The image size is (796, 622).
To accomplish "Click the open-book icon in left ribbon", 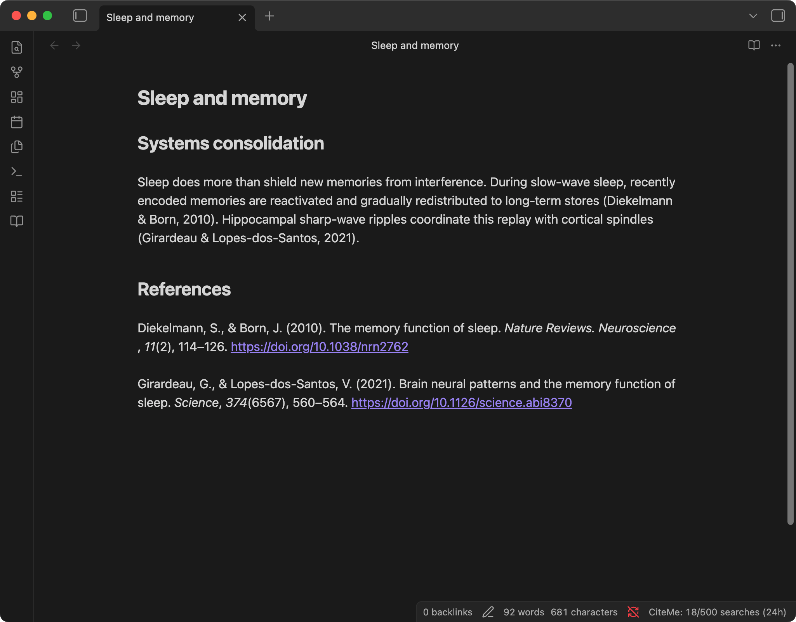I will pyautogui.click(x=17, y=221).
